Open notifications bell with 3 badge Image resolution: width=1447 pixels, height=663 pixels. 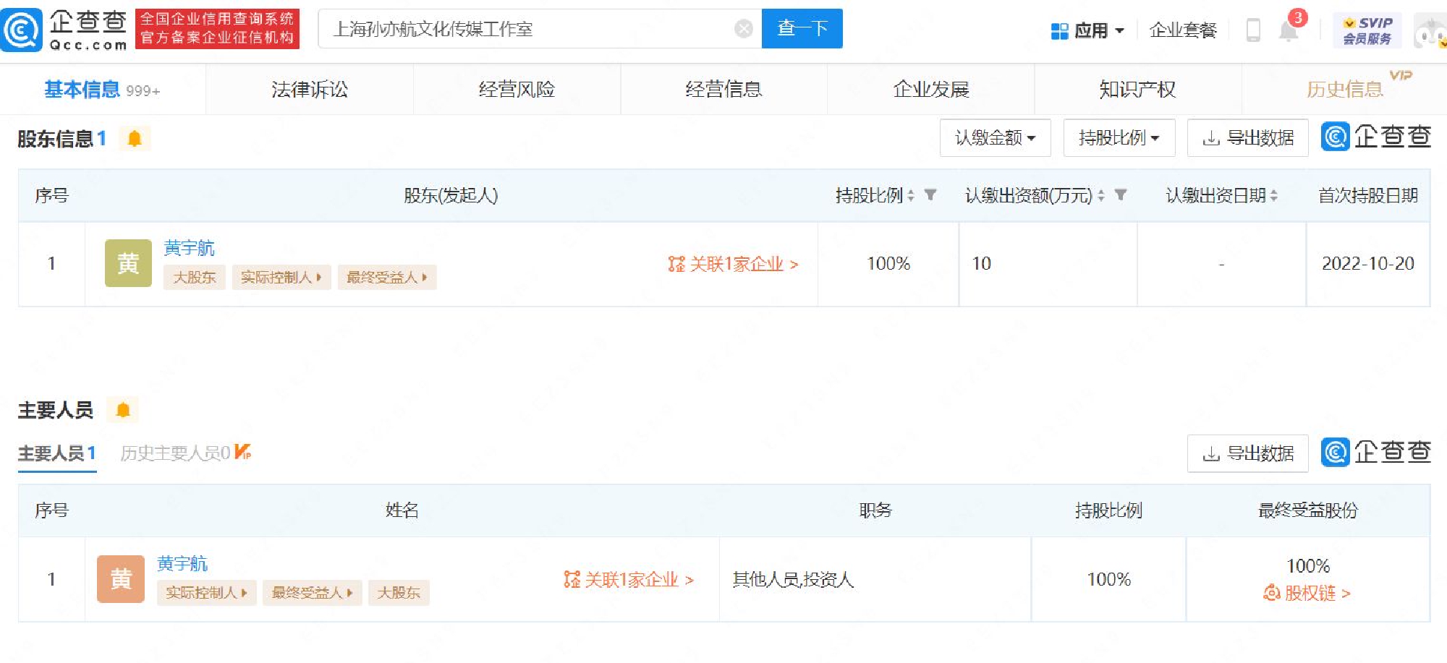(1289, 30)
